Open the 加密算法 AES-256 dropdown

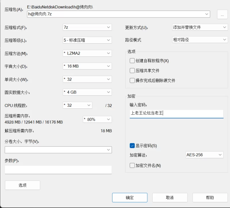[204, 155]
